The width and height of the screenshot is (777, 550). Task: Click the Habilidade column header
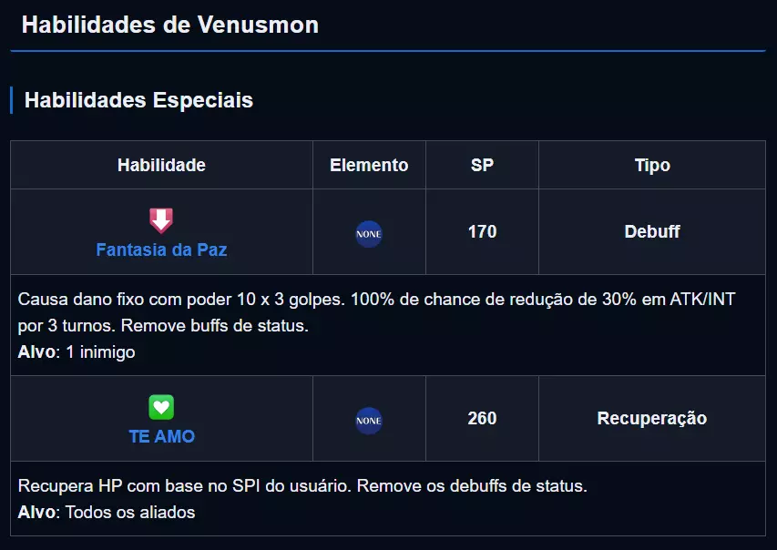[x=161, y=165]
